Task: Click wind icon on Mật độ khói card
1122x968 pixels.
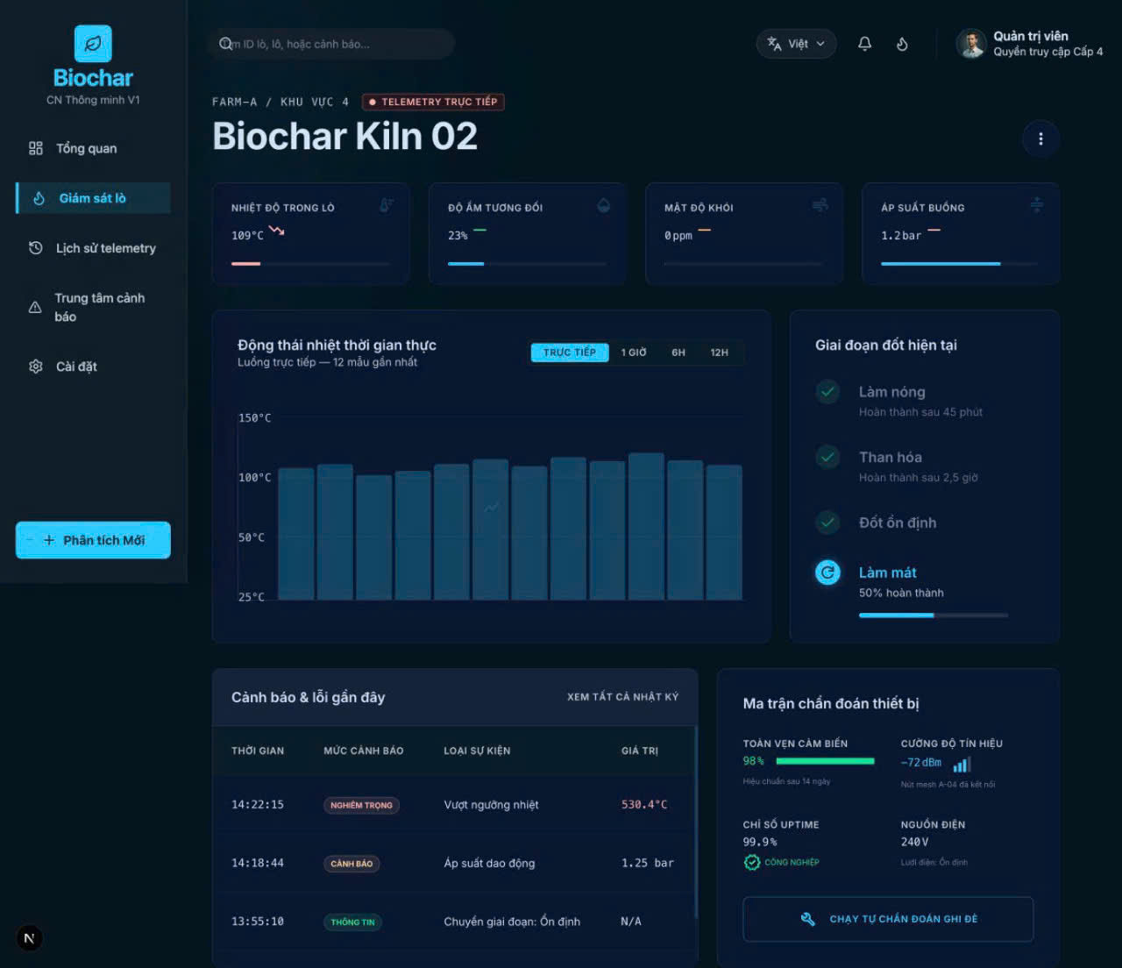Action: (820, 205)
